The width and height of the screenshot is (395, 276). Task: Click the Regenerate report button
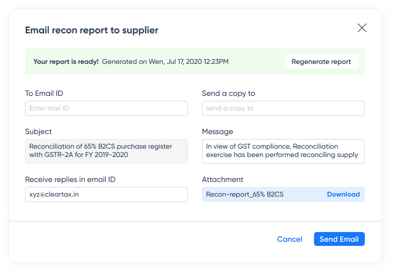tap(321, 61)
